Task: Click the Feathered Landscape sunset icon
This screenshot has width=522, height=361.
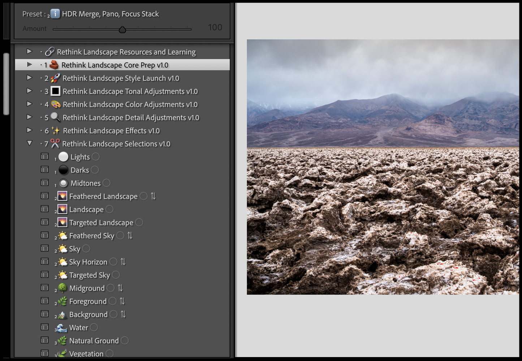Action: coord(62,196)
